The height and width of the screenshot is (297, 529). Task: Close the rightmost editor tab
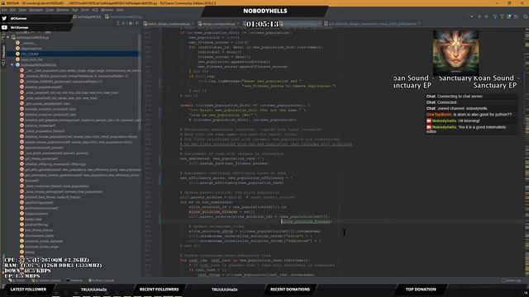point(419,24)
